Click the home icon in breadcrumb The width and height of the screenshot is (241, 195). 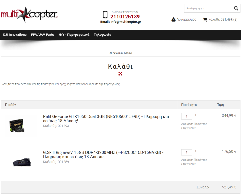111,53
